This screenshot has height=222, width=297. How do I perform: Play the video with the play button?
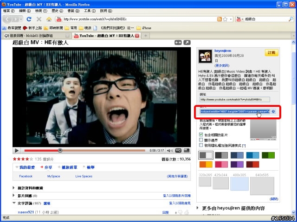tap(17, 150)
